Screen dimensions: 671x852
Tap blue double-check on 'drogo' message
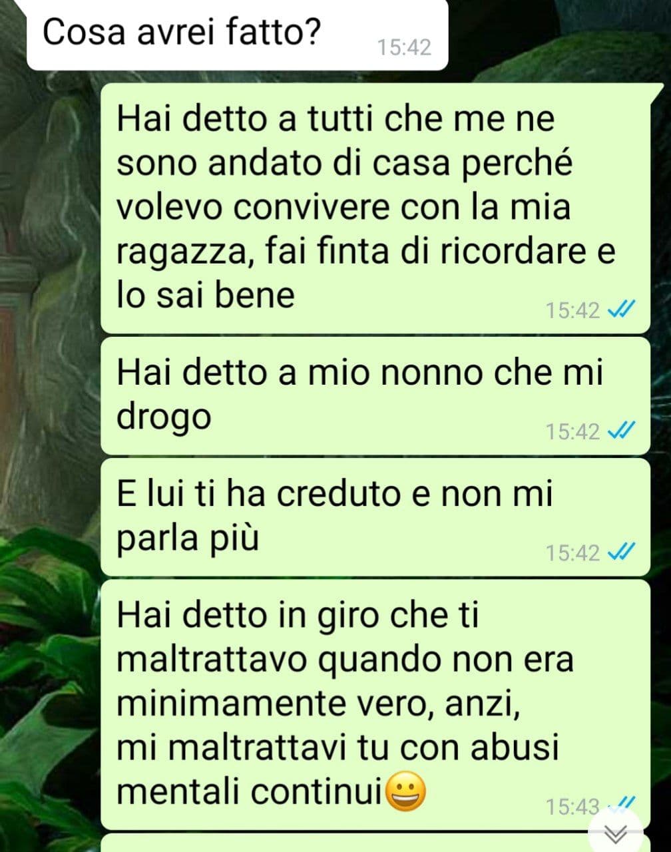622,431
